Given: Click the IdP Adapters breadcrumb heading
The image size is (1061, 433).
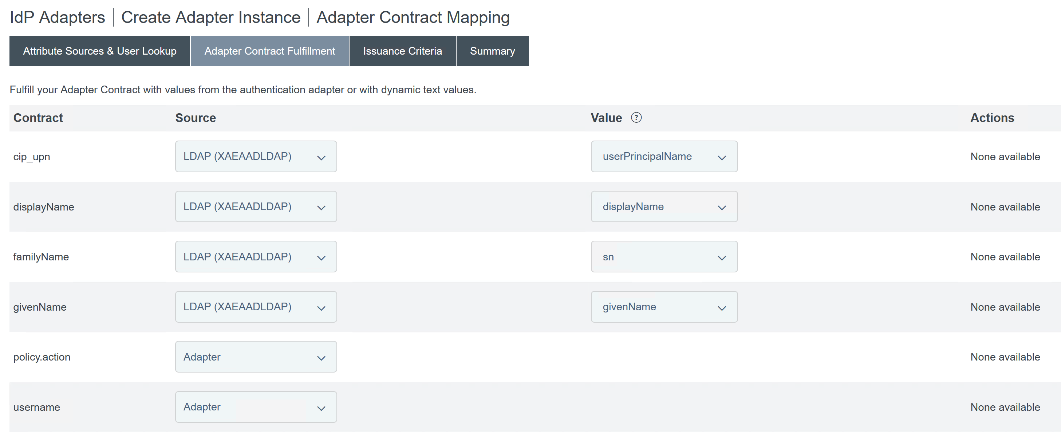Looking at the screenshot, I should tap(57, 17).
